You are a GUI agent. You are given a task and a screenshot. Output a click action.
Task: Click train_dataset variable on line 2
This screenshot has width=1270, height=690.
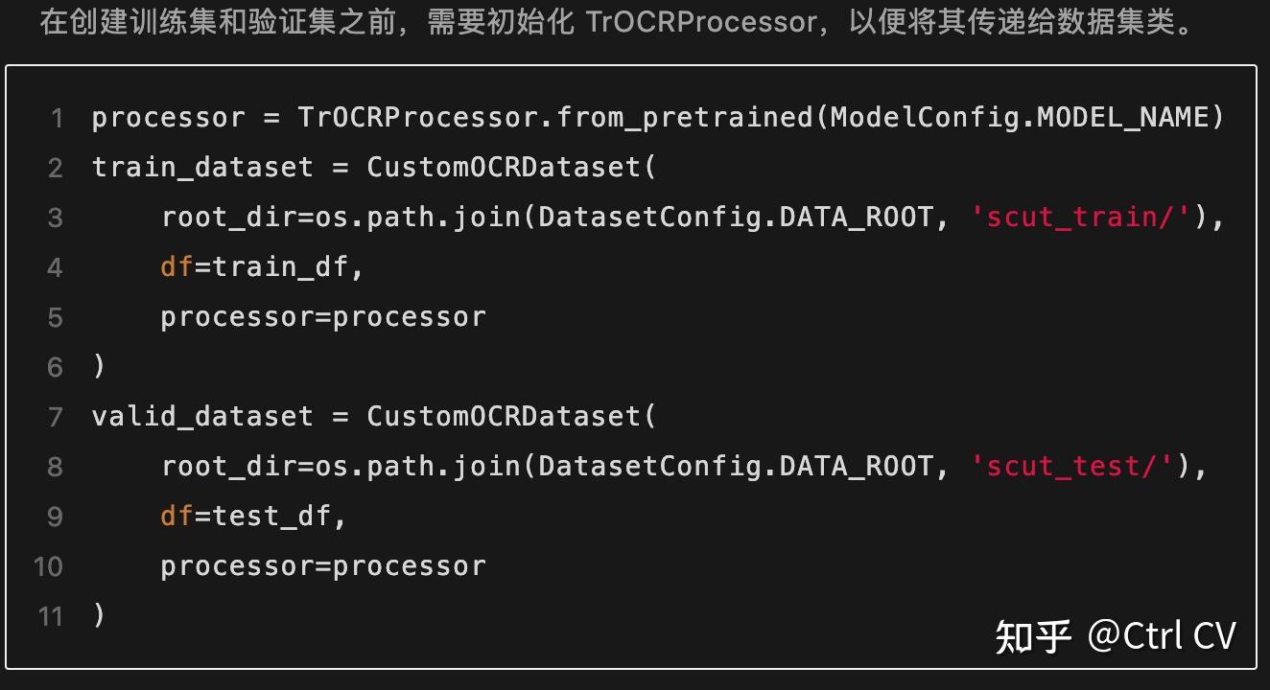tap(202, 168)
